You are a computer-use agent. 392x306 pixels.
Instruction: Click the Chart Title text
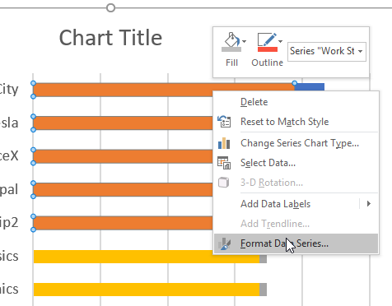pyautogui.click(x=110, y=38)
